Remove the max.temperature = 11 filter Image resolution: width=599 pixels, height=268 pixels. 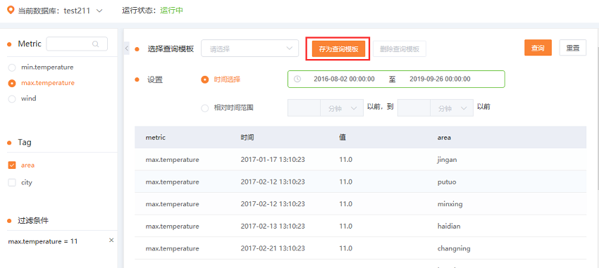[111, 240]
